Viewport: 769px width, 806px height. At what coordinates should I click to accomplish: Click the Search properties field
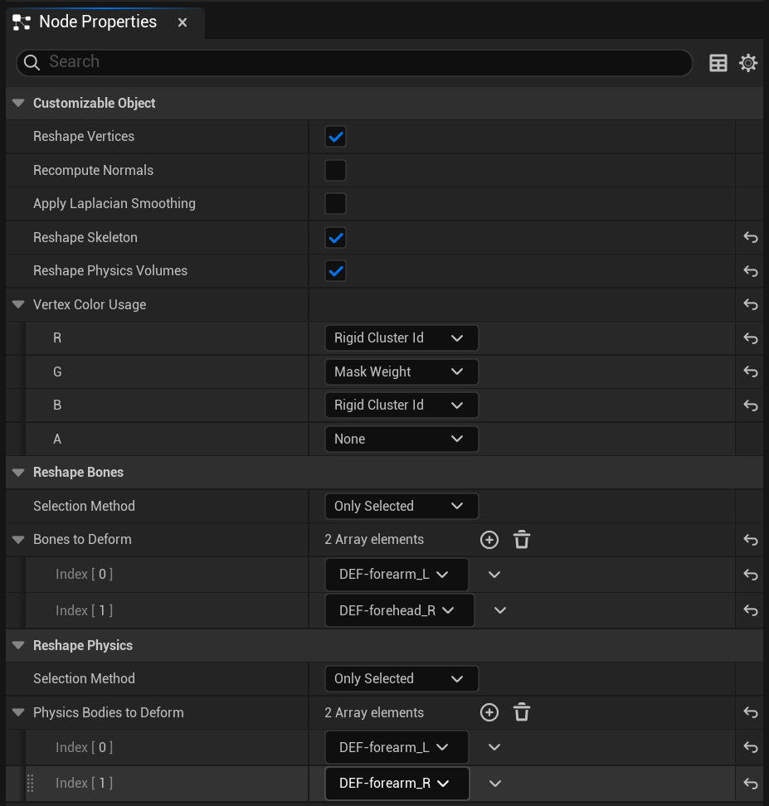click(x=354, y=63)
